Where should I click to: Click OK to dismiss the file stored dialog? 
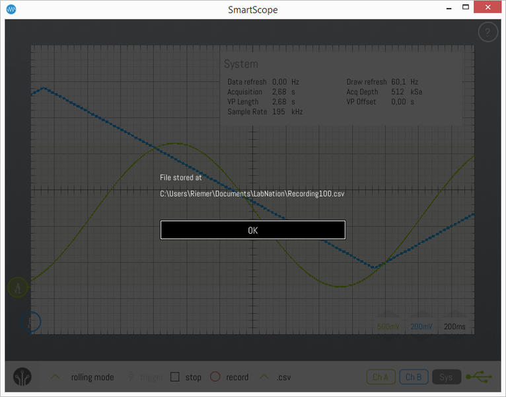252,230
